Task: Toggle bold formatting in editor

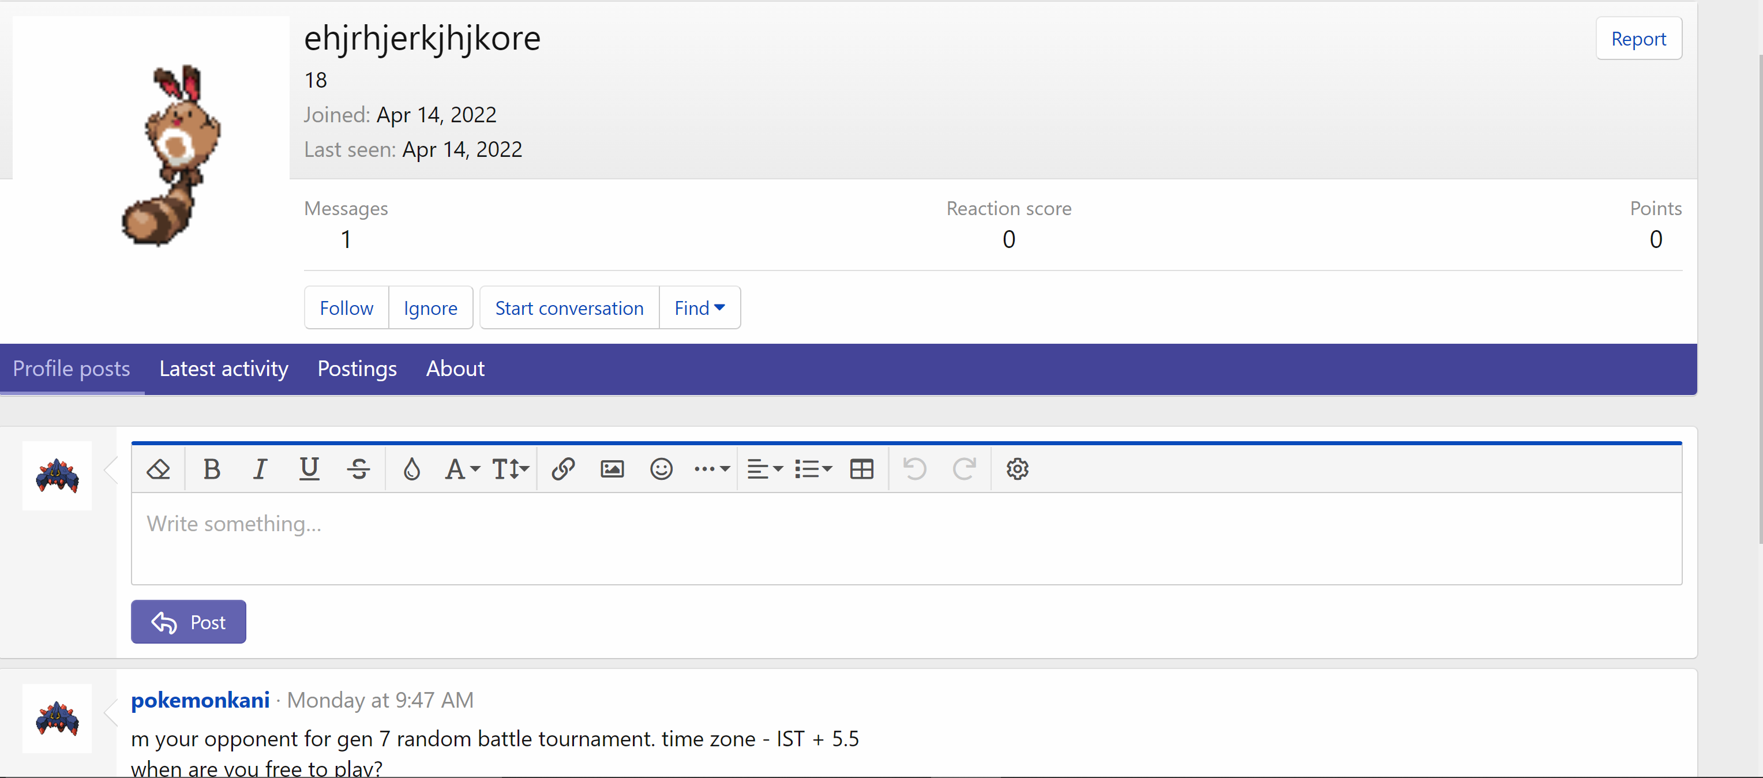Action: click(x=212, y=469)
